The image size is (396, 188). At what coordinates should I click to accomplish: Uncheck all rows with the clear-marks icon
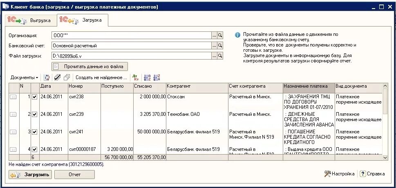(x=67, y=77)
